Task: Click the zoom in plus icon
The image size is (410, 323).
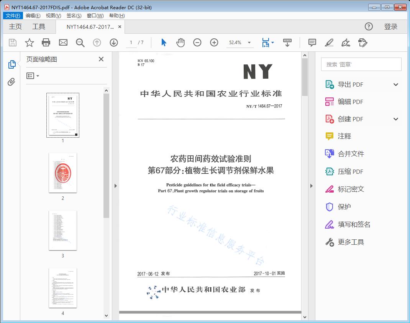Action: coord(214,43)
